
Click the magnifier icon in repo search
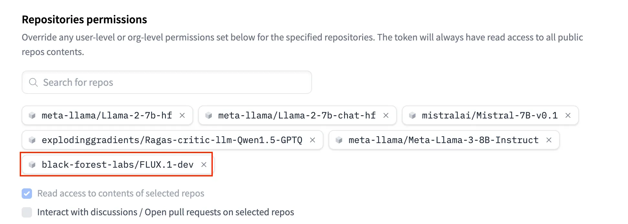[x=33, y=83]
